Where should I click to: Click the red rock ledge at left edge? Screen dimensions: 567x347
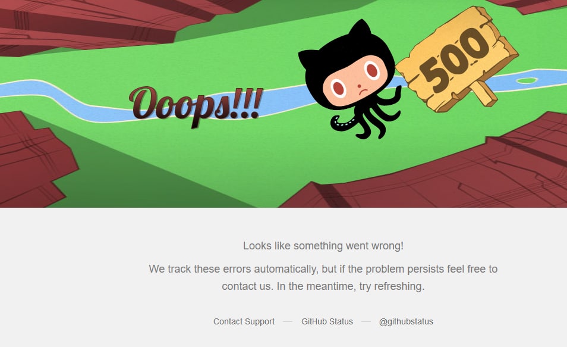(33, 160)
